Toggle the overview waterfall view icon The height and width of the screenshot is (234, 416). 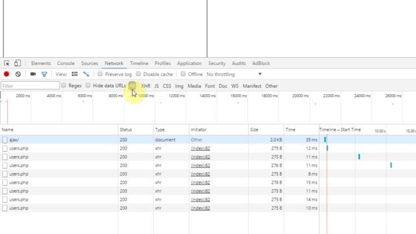(86, 74)
